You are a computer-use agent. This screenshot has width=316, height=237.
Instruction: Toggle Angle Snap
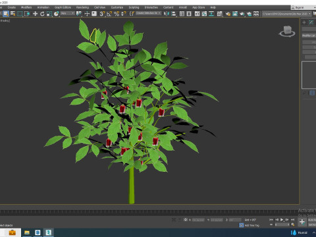click(109, 14)
